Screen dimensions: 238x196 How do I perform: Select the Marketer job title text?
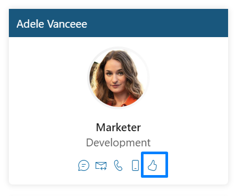click(x=118, y=128)
